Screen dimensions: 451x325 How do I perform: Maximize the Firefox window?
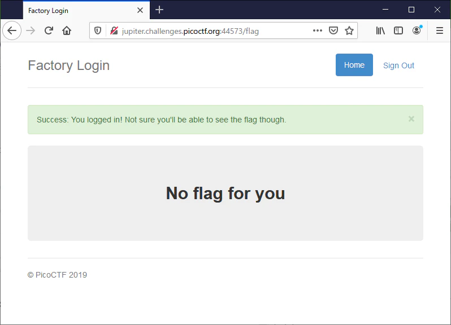(x=411, y=10)
